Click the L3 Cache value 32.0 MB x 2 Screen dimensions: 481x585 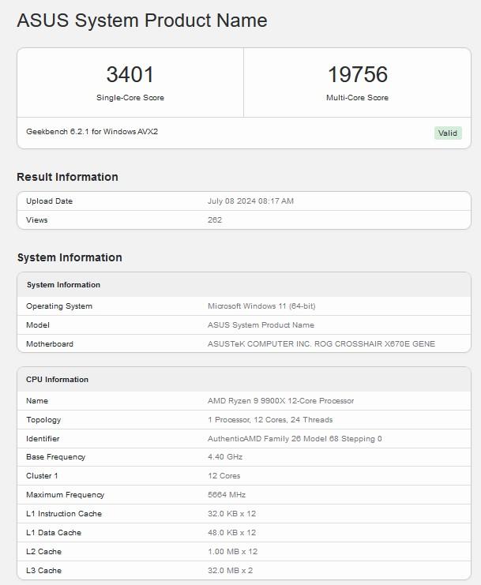230,571
